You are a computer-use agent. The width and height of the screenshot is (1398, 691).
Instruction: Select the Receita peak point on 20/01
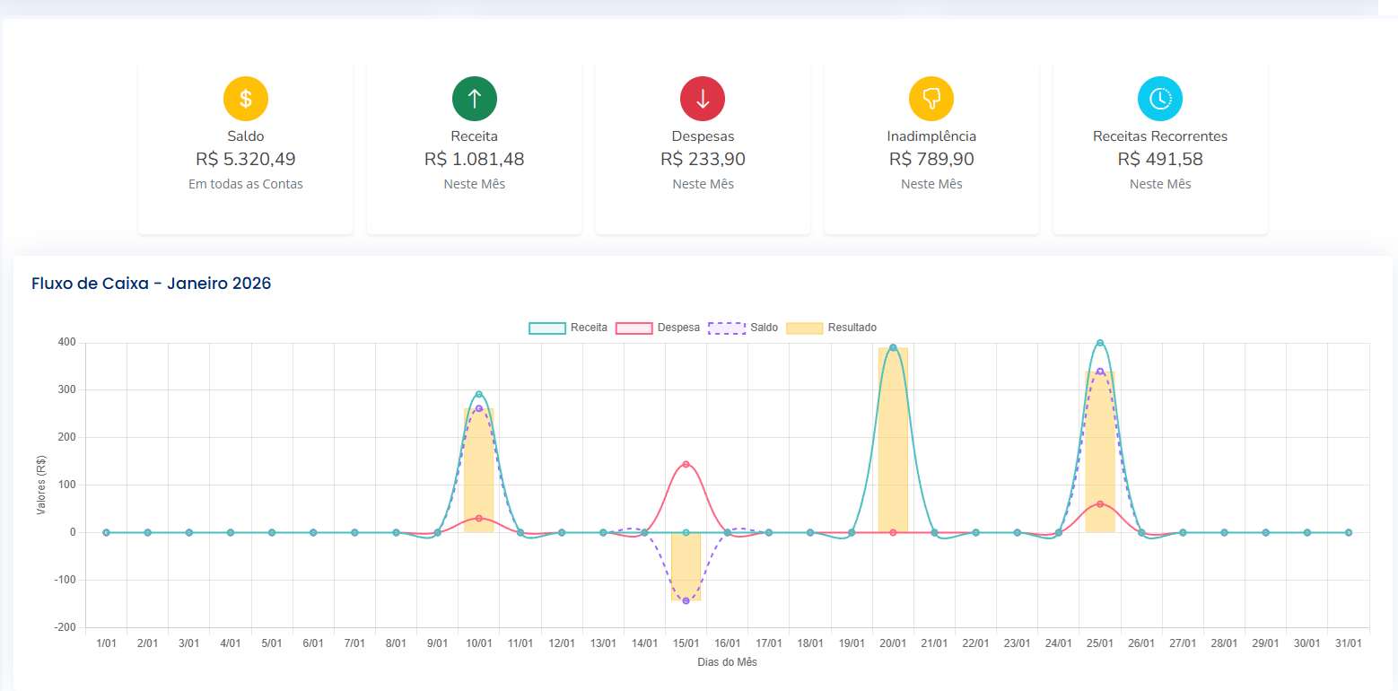point(893,347)
